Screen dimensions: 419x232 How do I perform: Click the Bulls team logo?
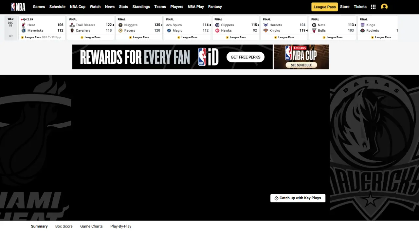[314, 30]
